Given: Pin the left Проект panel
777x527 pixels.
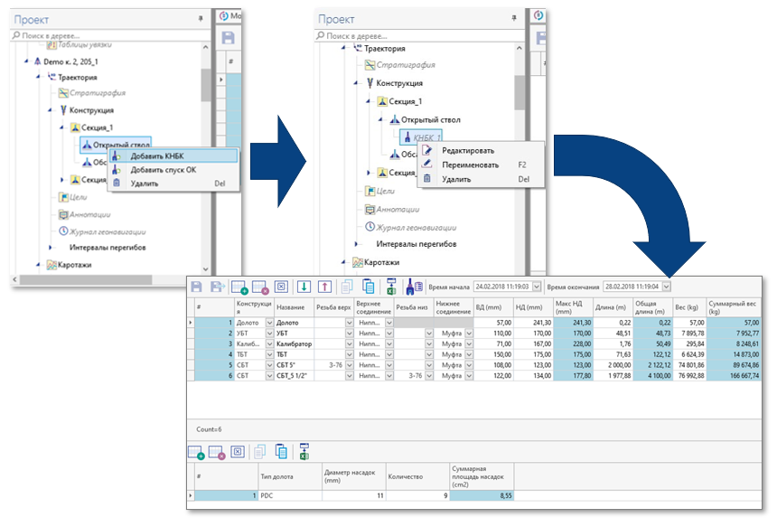Looking at the screenshot, I should pyautogui.click(x=201, y=19).
